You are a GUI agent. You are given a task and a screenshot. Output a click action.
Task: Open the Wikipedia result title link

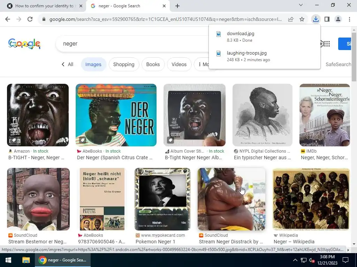(294, 242)
